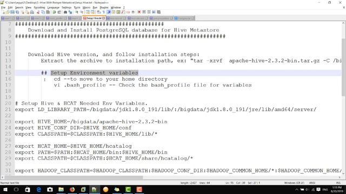
Task: Click 'Windows (CR LF)' in status bar
Action: pyautogui.click(x=294, y=183)
